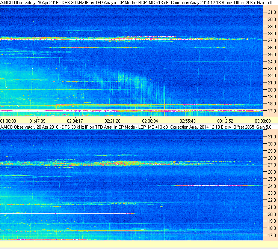Viewport: 278px width, 249px height.
Task: Click the 02:55:43 time axis label
Action: [187, 121]
